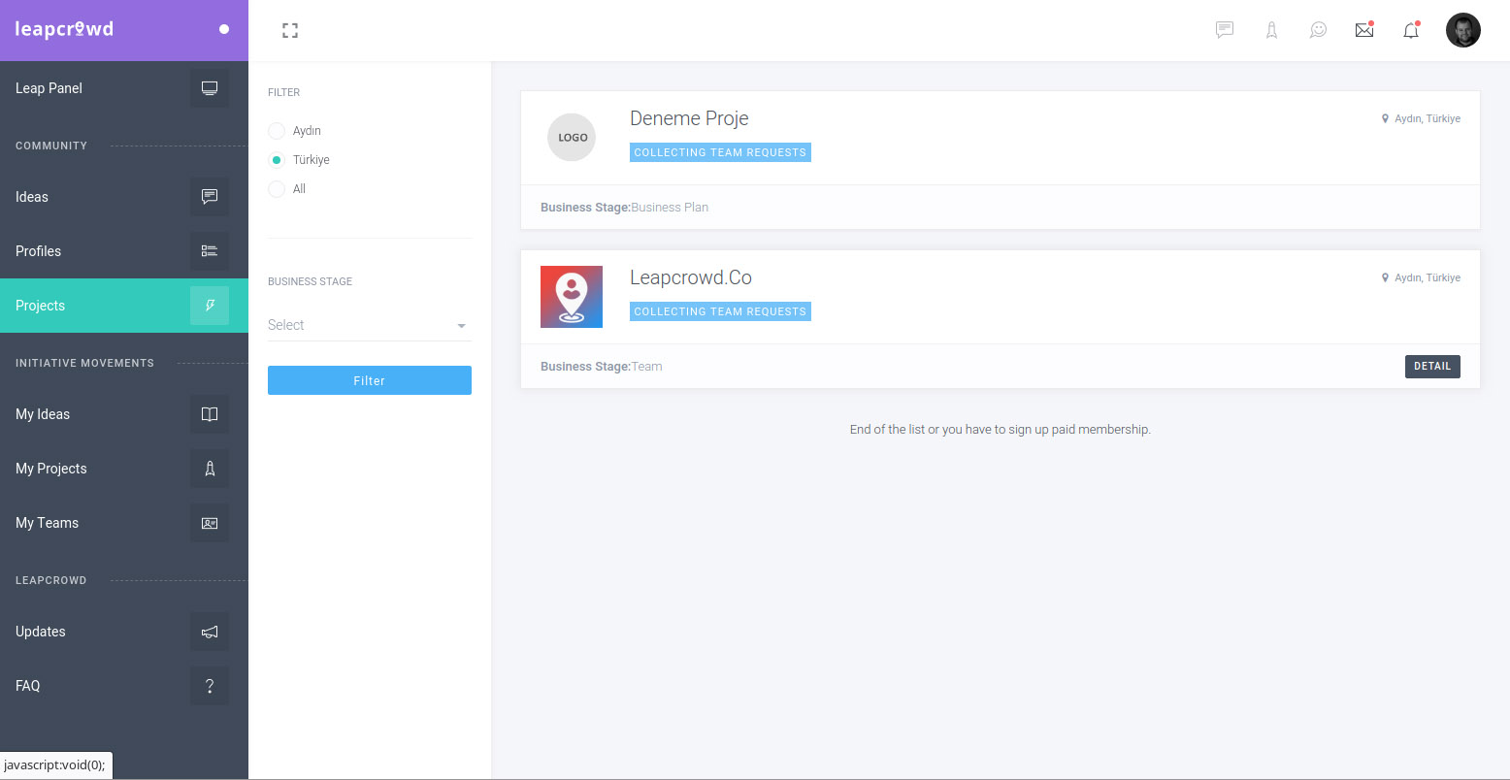The width and height of the screenshot is (1510, 780).
Task: Open the chat messages icon in header
Action: (x=1225, y=30)
